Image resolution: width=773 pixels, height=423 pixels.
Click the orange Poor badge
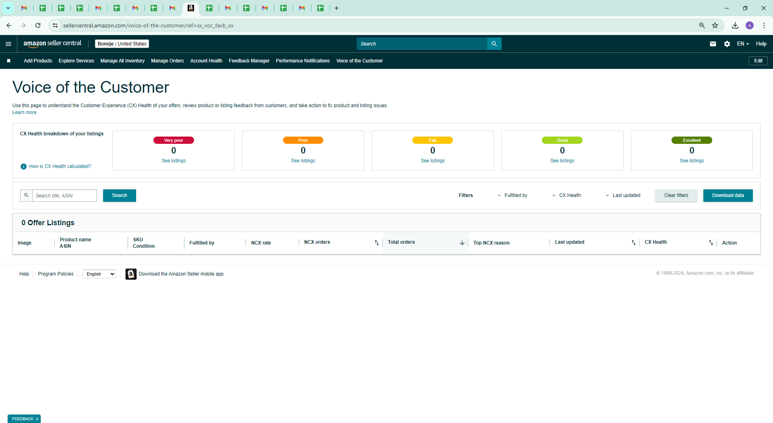[x=303, y=140]
